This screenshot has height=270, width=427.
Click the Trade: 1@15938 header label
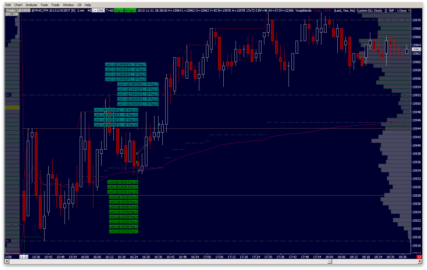(18, 10)
